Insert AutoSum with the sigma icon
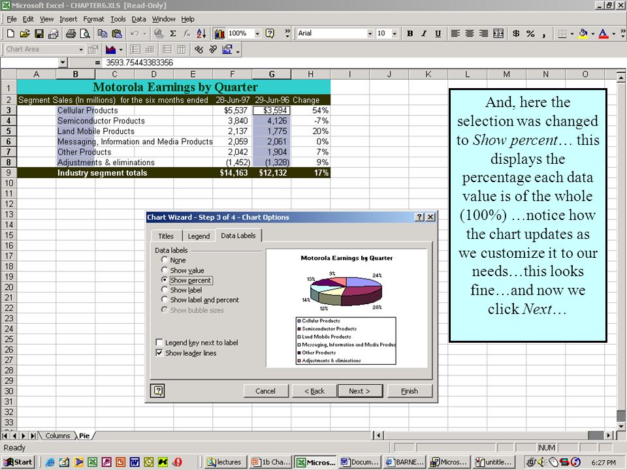The height and width of the screenshot is (470, 627). (172, 33)
